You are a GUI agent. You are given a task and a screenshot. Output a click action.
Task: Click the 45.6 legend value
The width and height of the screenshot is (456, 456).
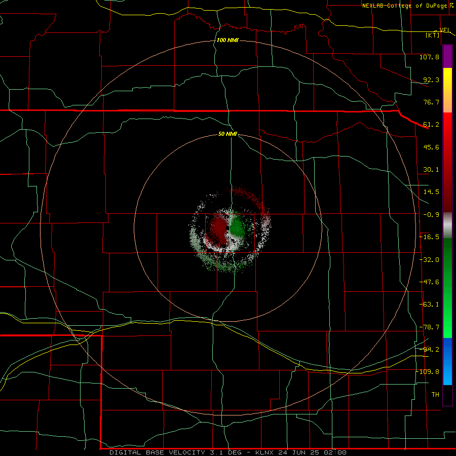tap(431, 147)
